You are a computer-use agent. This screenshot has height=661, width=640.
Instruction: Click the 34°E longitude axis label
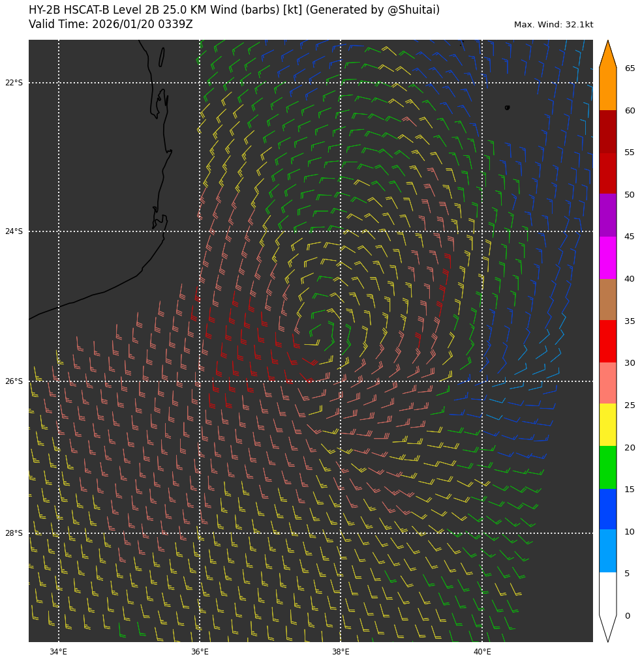click(x=59, y=652)
